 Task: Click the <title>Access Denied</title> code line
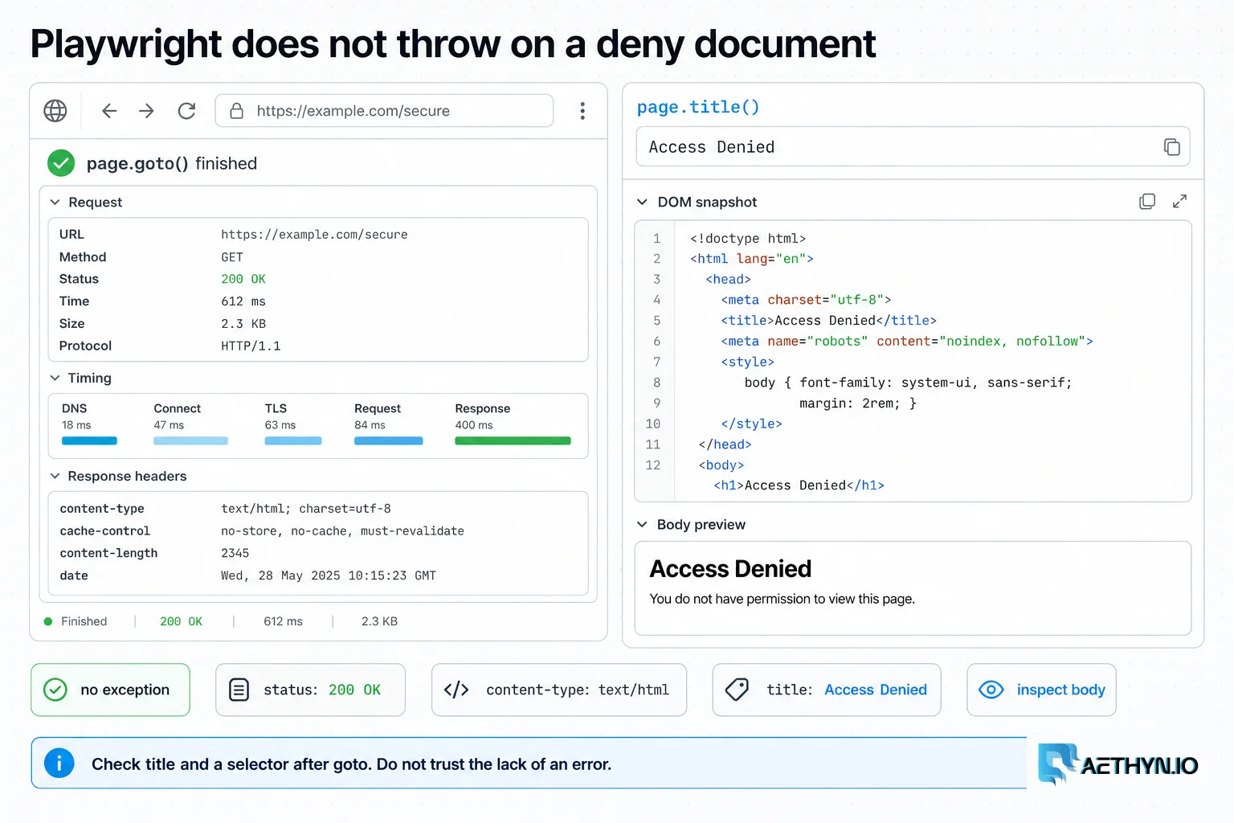click(828, 321)
